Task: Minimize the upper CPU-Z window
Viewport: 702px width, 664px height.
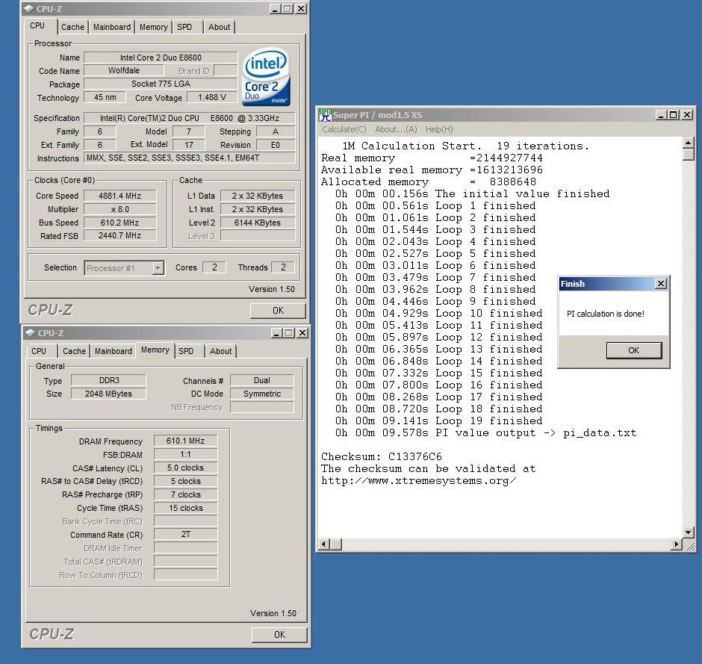Action: (x=276, y=8)
